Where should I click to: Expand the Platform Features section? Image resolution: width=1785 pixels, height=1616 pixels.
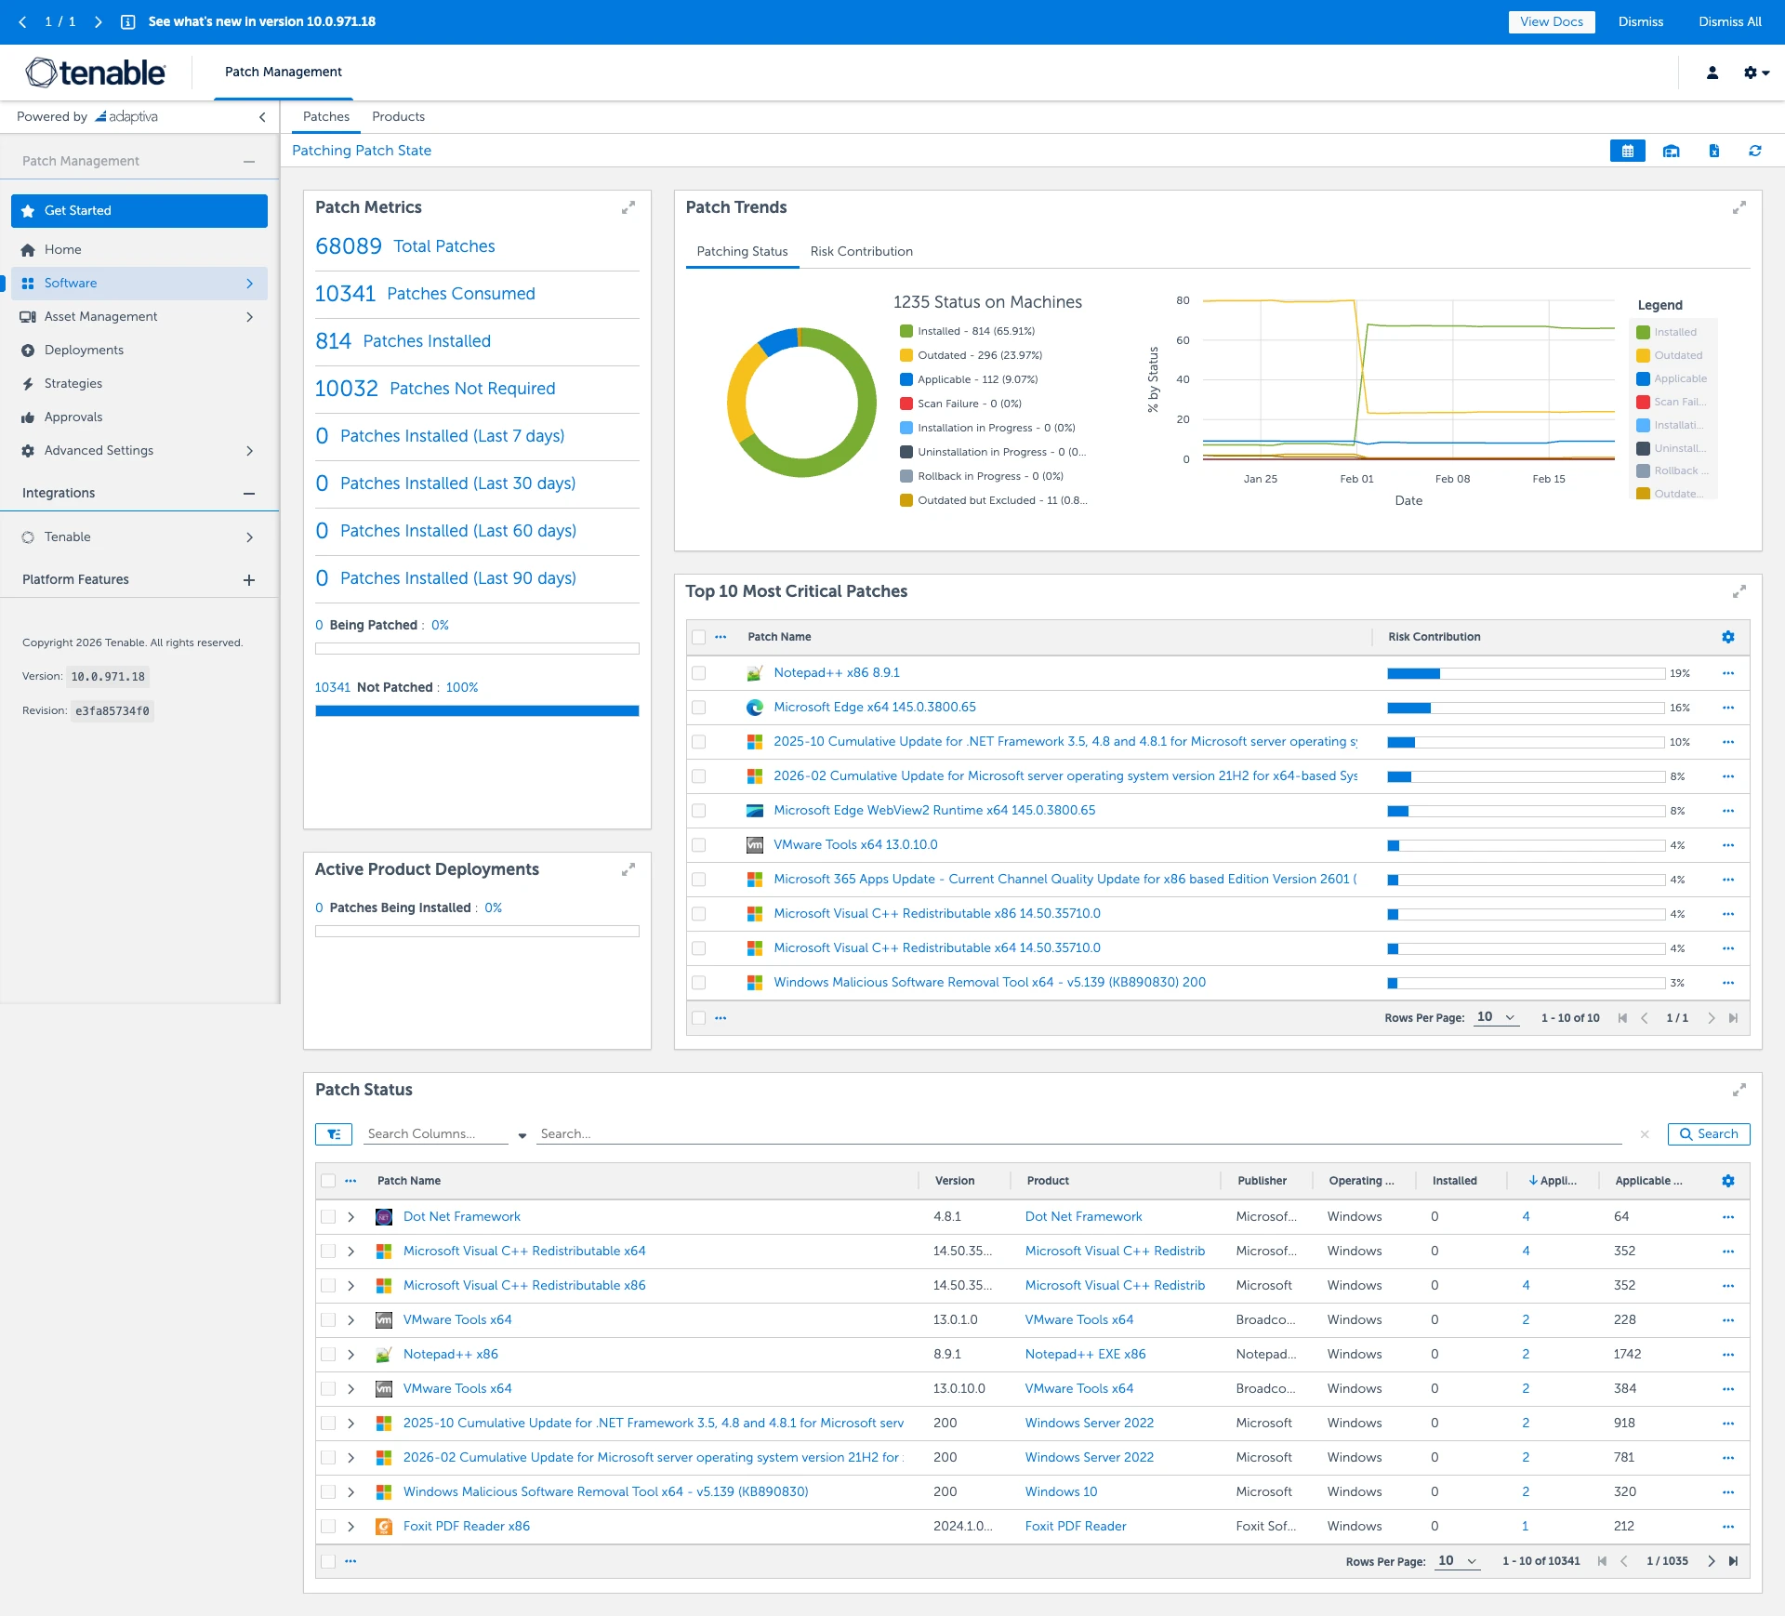[248, 580]
